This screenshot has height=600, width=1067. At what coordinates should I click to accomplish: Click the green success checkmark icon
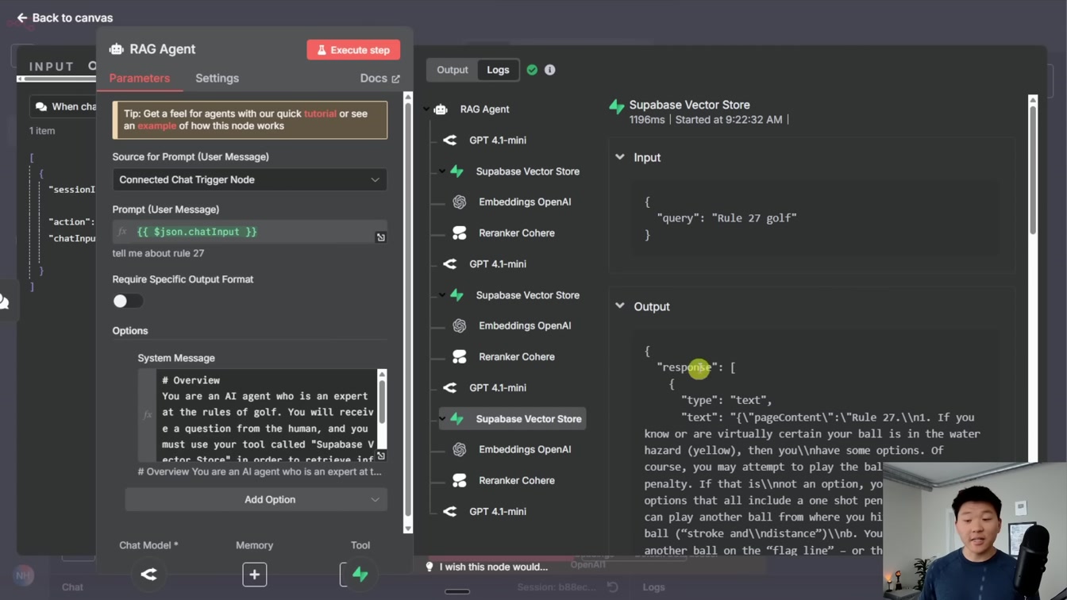coord(532,70)
